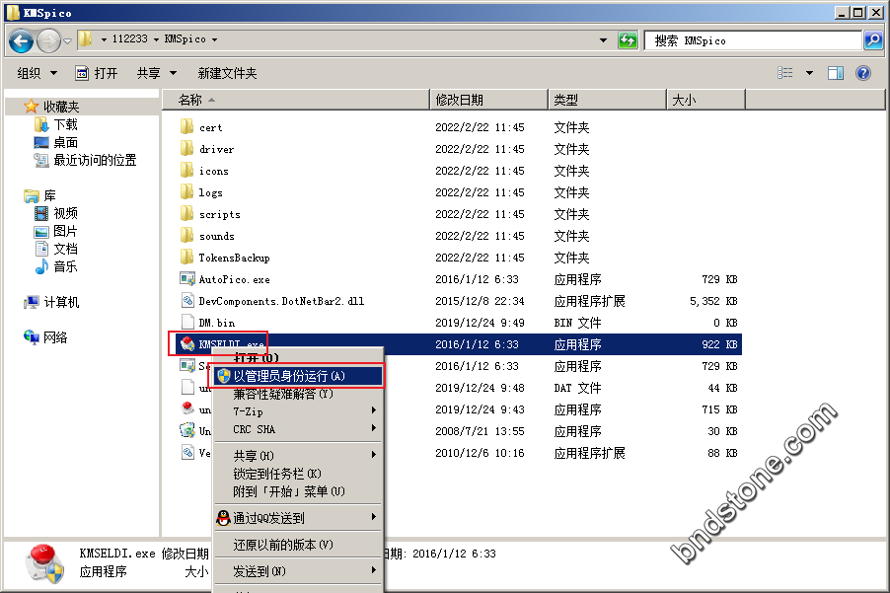890x593 pixels.
Task: Open the 音乐 library
Action: coord(65,266)
